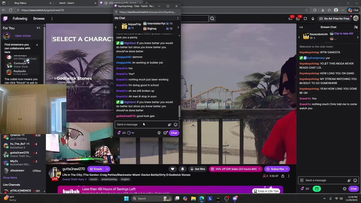Click Show More in sidebar
This screenshot has width=361, height=203.
[10, 178]
